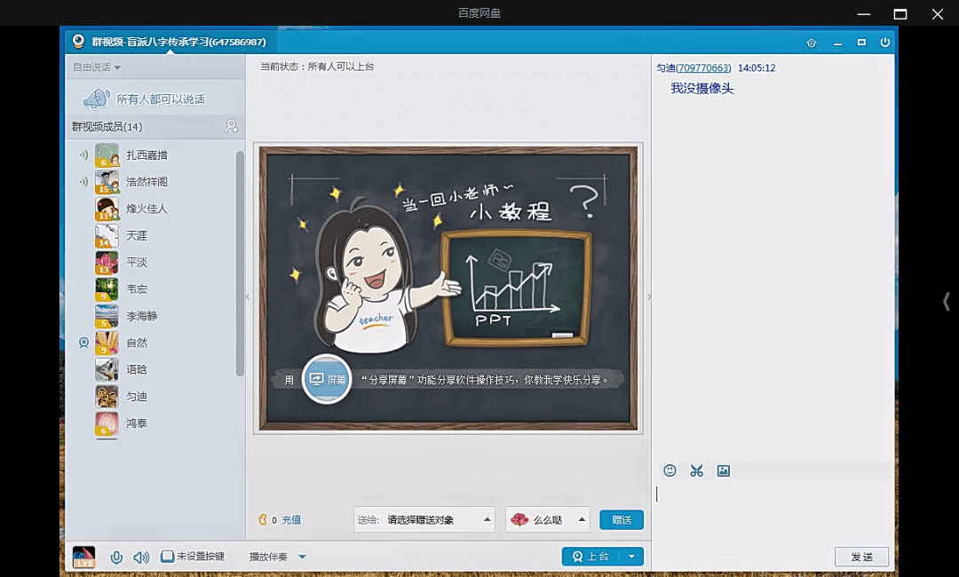Click the speaker volume icon
Image resolution: width=959 pixels, height=577 pixels.
140,557
